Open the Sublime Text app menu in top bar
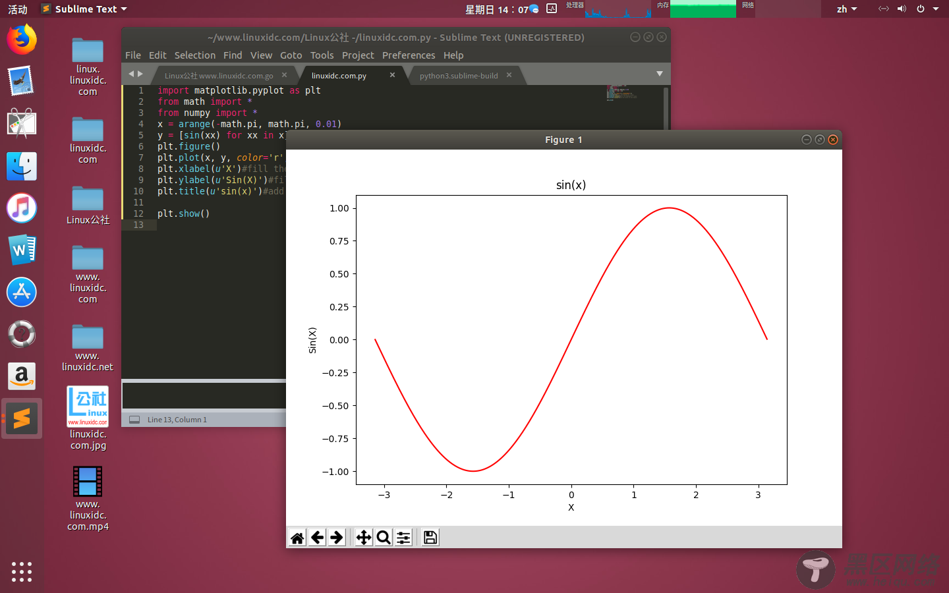Viewport: 949px width, 593px height. pyautogui.click(x=84, y=9)
